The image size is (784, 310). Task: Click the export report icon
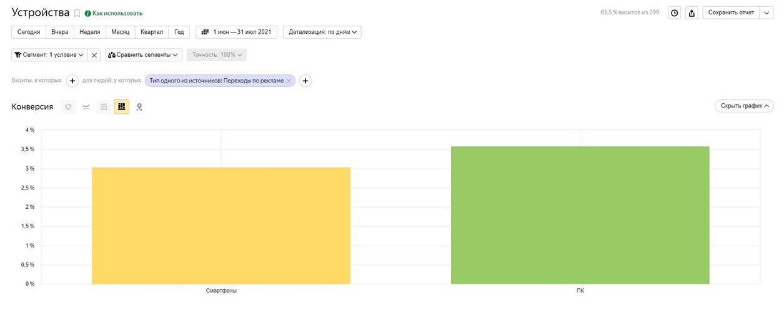pos(692,12)
